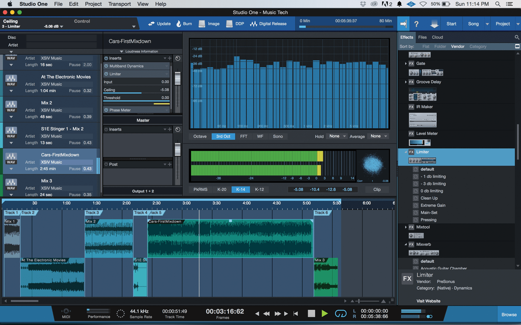This screenshot has width=521, height=325.
Task: Open the Song button dropdown arrow
Action: tap(487, 24)
